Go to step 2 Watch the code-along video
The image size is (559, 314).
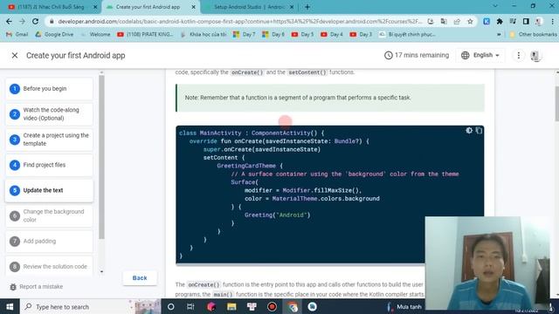49,114
